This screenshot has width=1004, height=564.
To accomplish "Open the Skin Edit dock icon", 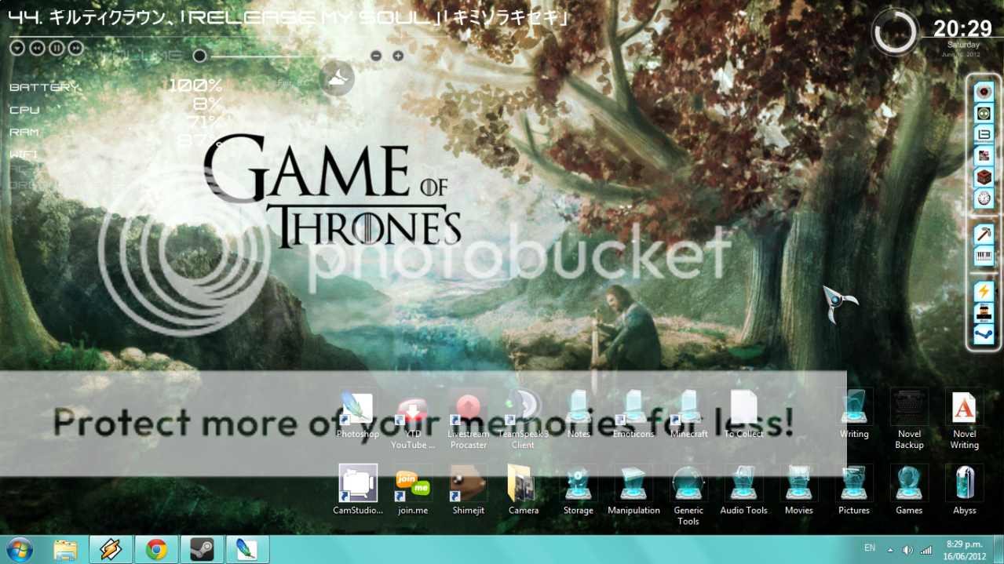I will pos(984,313).
